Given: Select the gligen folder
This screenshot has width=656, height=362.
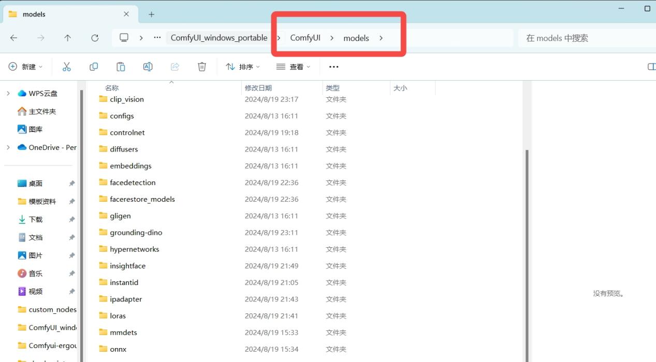Looking at the screenshot, I should point(120,216).
